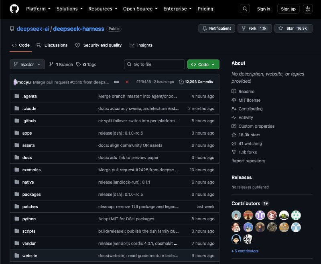Image resolution: width=321 pixels, height=264 pixels.
Task: Click the failed status red X icon
Action: 127,82
